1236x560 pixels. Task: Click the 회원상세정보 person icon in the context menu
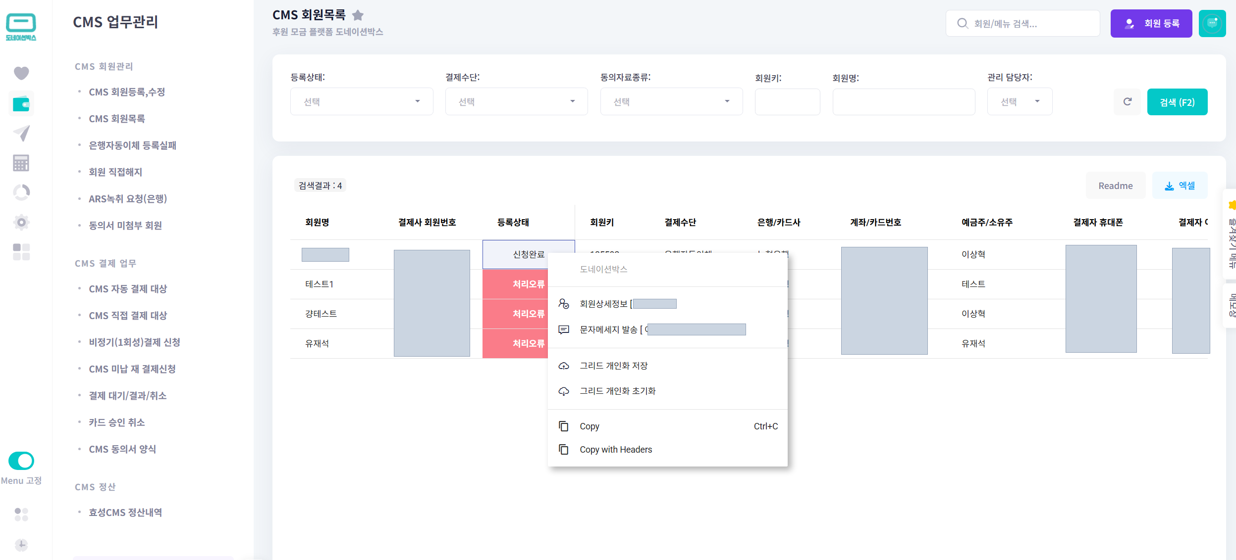(x=564, y=304)
